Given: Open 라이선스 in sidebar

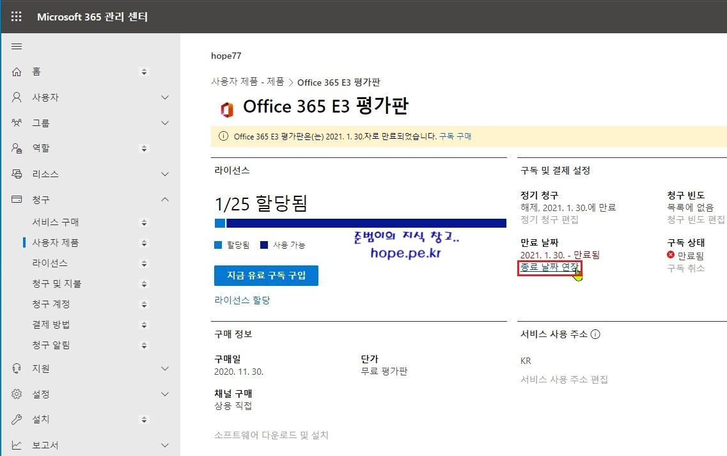Looking at the screenshot, I should point(50,263).
